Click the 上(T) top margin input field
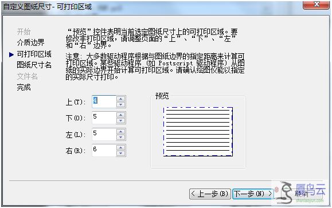 tap(104, 101)
